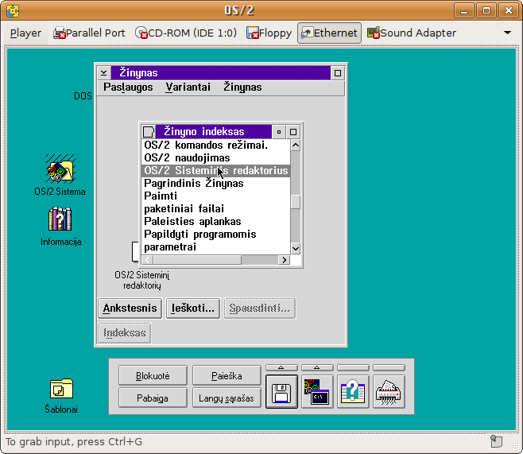
Task: Click the 'OS/2 Sisteminį redaktorių' label
Action: (x=142, y=280)
